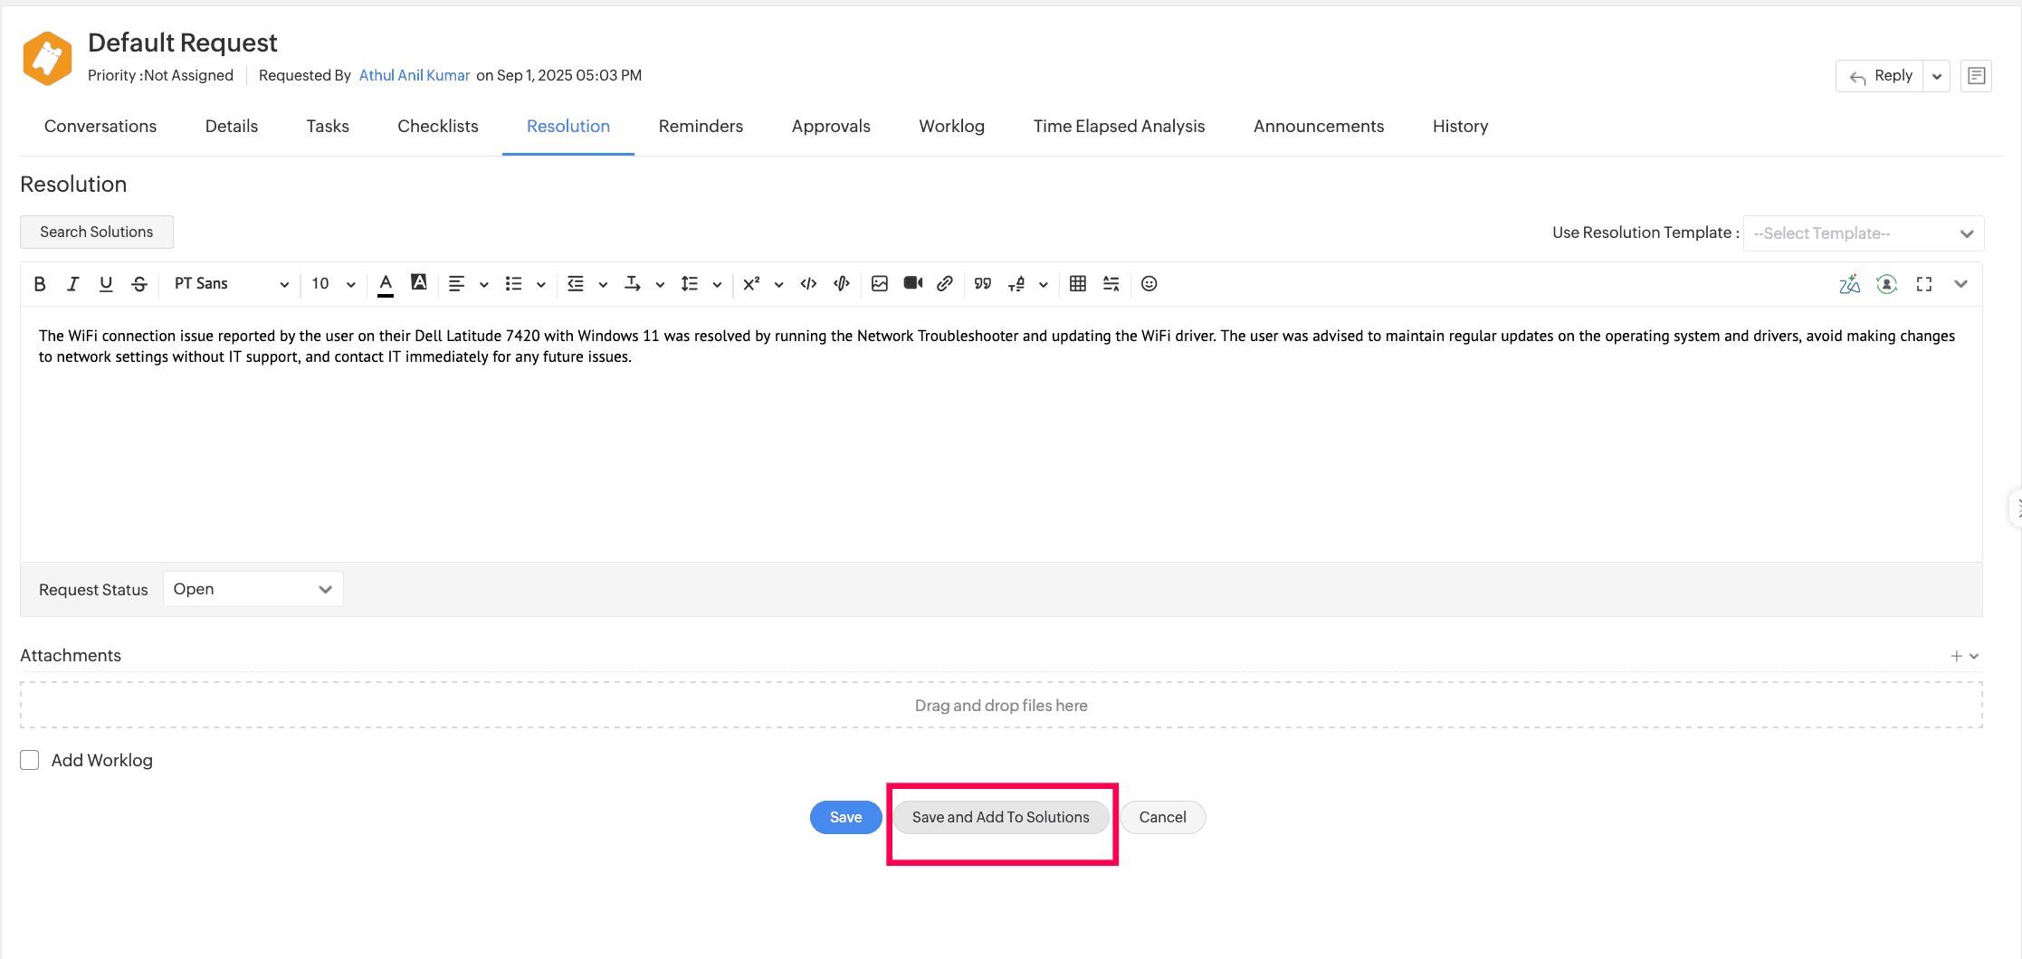Viewport: 2022px width, 959px height.
Task: Click the icon right of the code view icon
Action: click(842, 284)
